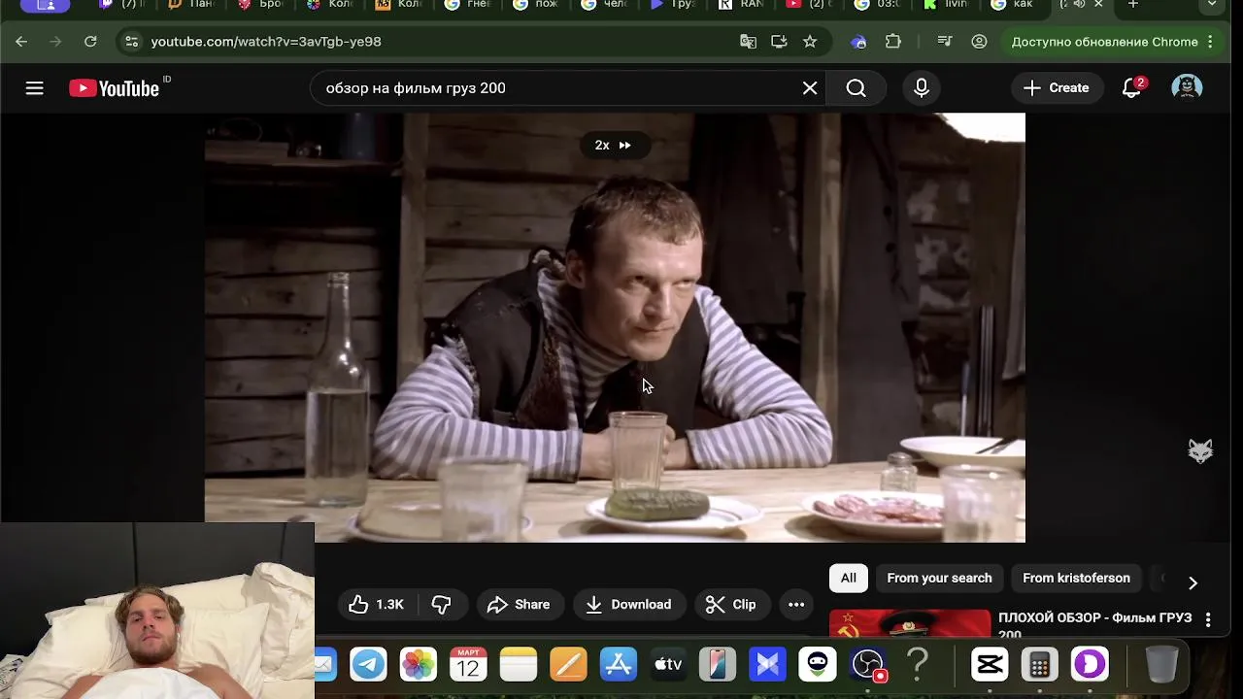The width and height of the screenshot is (1243, 699).
Task: Click the URL youtube.com/watch?v=3avTgb-ye98
Action: tap(266, 42)
